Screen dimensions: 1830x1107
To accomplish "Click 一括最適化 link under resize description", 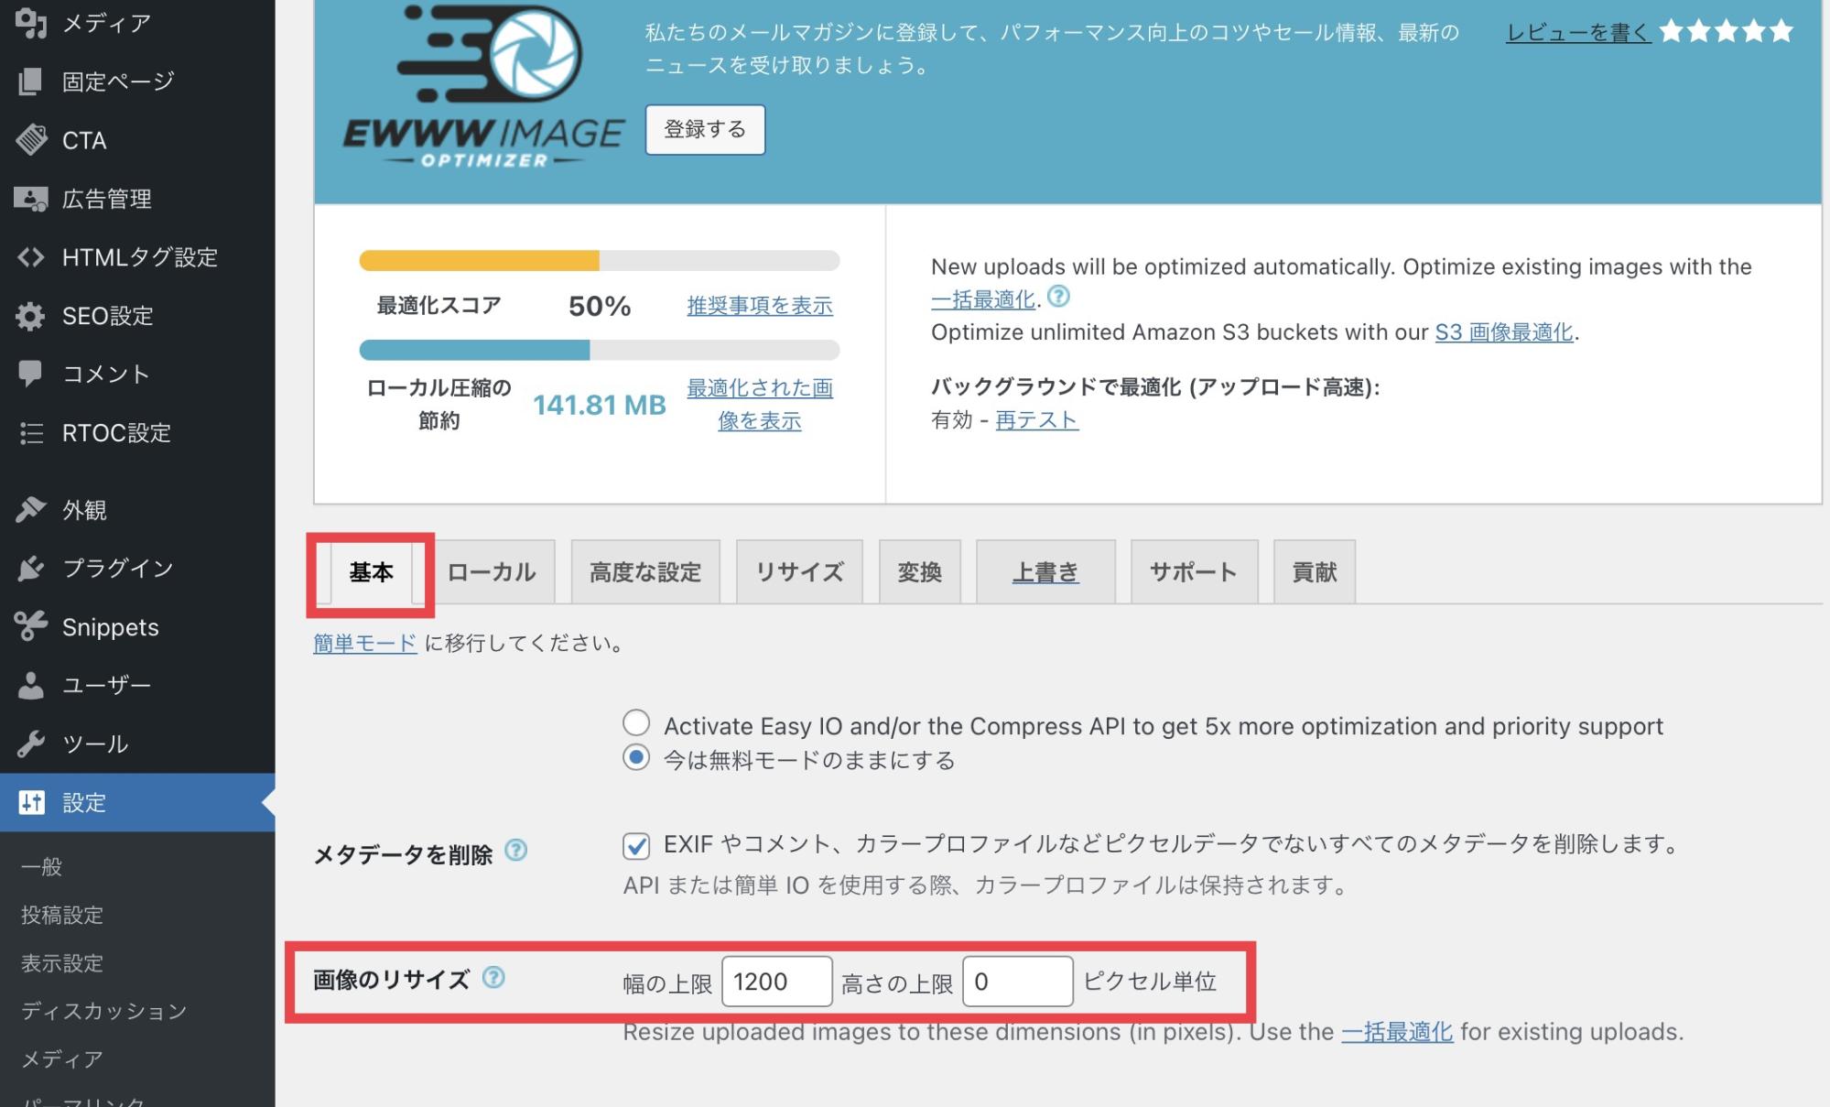I will (1397, 1032).
